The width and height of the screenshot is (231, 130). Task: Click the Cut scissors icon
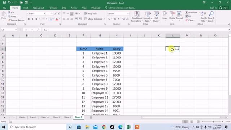pos(9,12)
